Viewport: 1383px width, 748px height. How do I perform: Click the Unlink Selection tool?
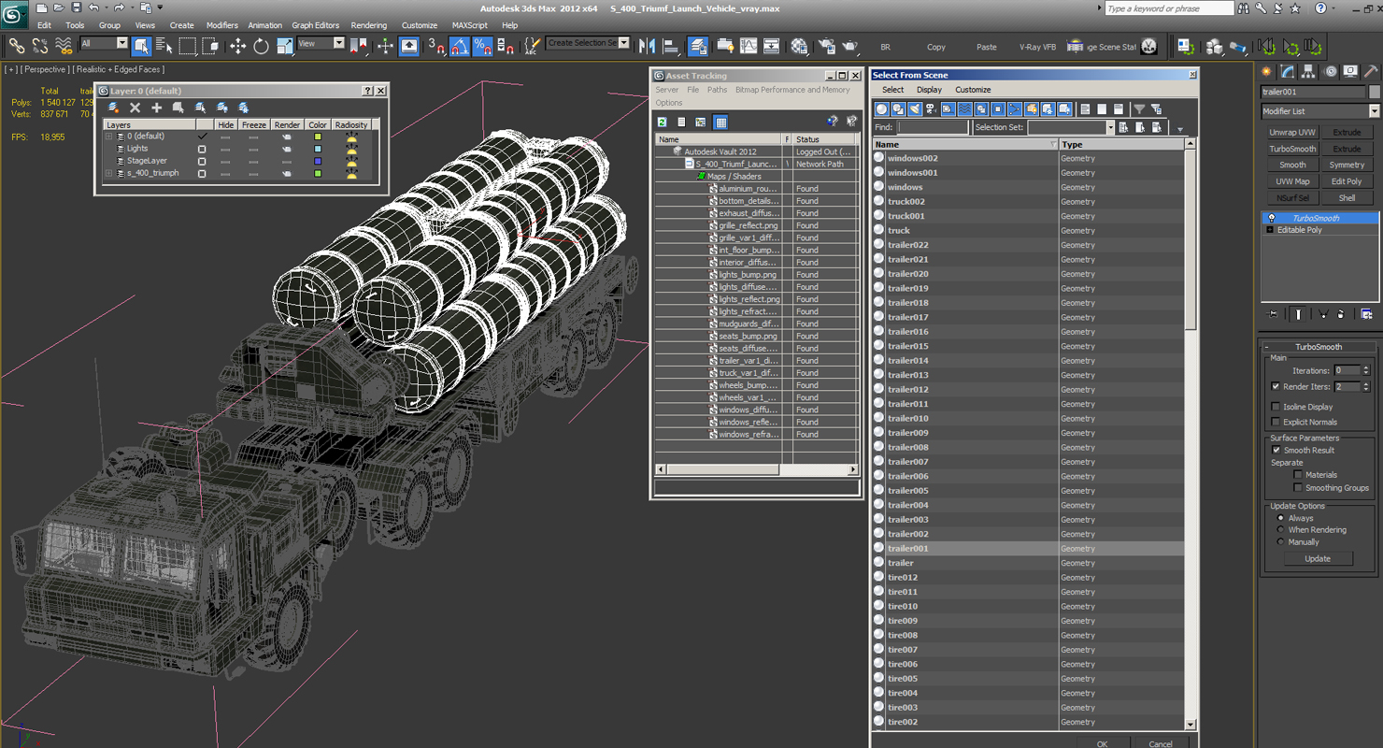40,45
